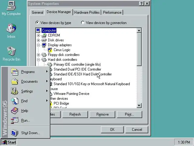Select Primary IDE controller (single fifo) text

[x=77, y=64]
